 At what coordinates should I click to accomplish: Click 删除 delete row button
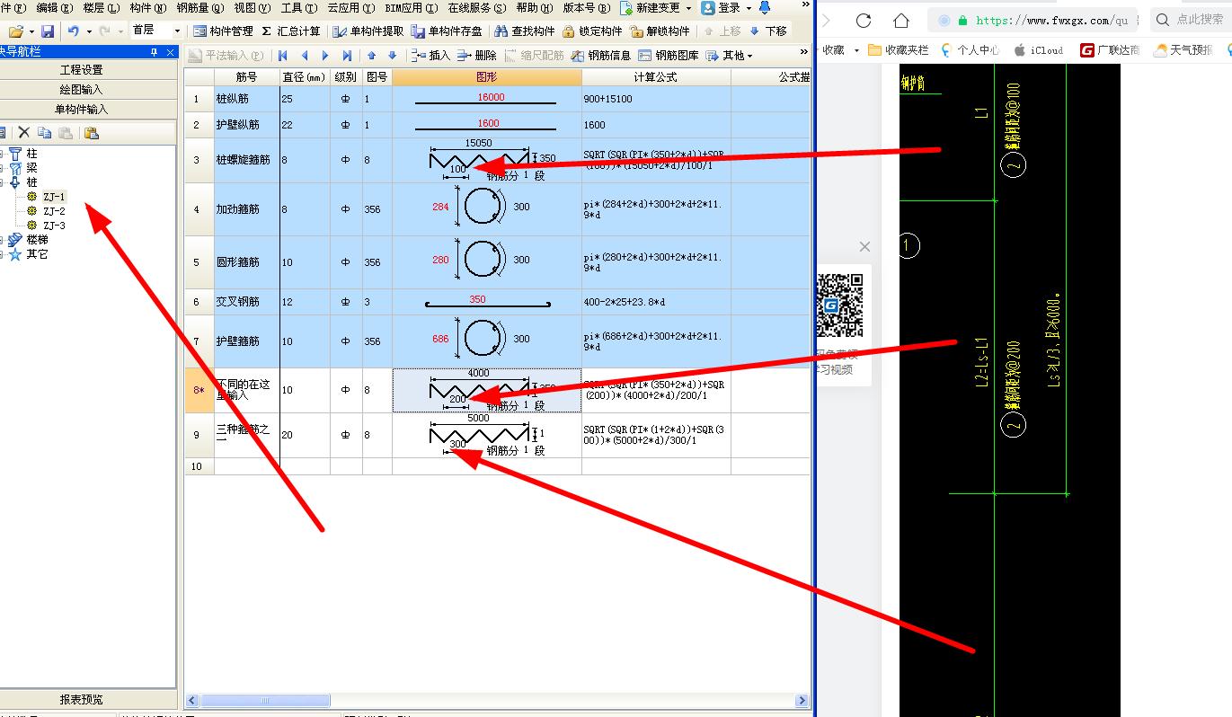click(476, 56)
